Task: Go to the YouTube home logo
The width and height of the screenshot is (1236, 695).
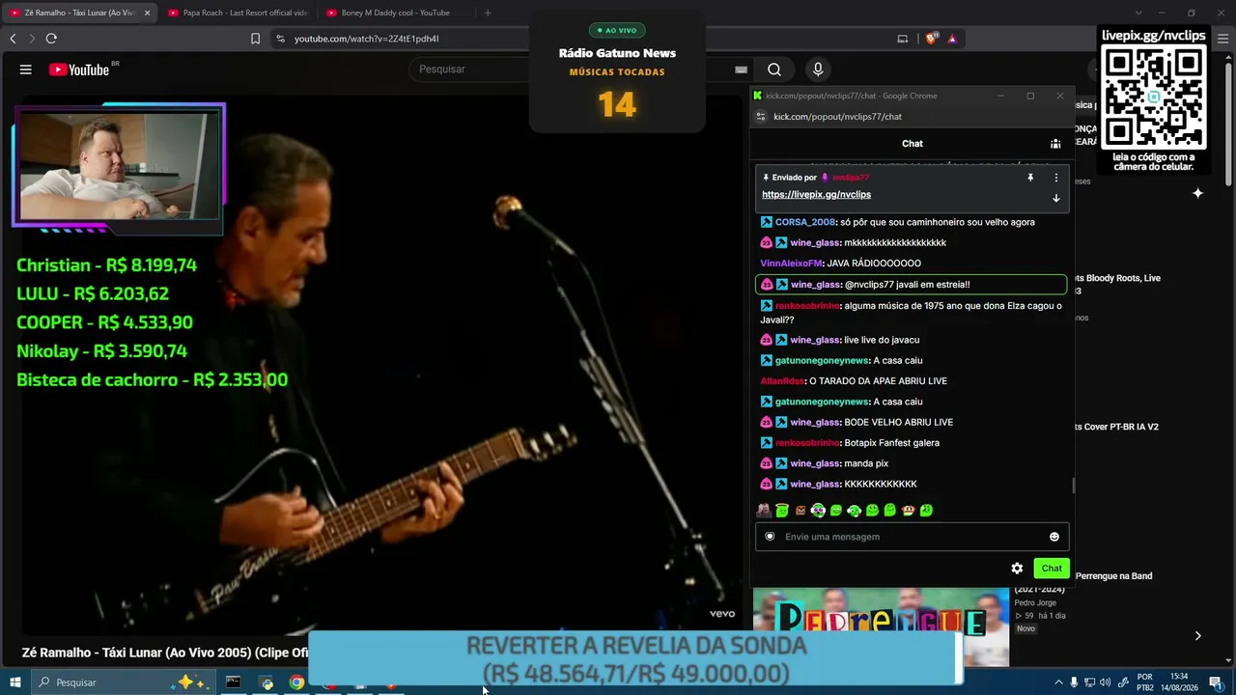Action: (x=79, y=69)
